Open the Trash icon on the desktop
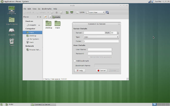This screenshot has width=170, height=106. tap(12, 42)
